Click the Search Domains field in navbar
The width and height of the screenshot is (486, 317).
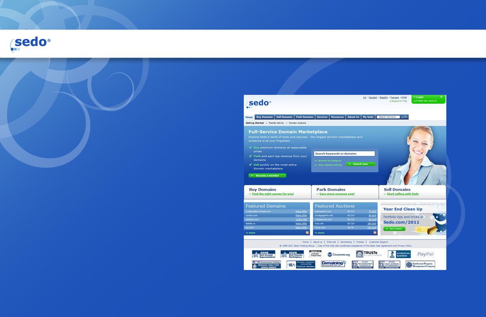[388, 117]
